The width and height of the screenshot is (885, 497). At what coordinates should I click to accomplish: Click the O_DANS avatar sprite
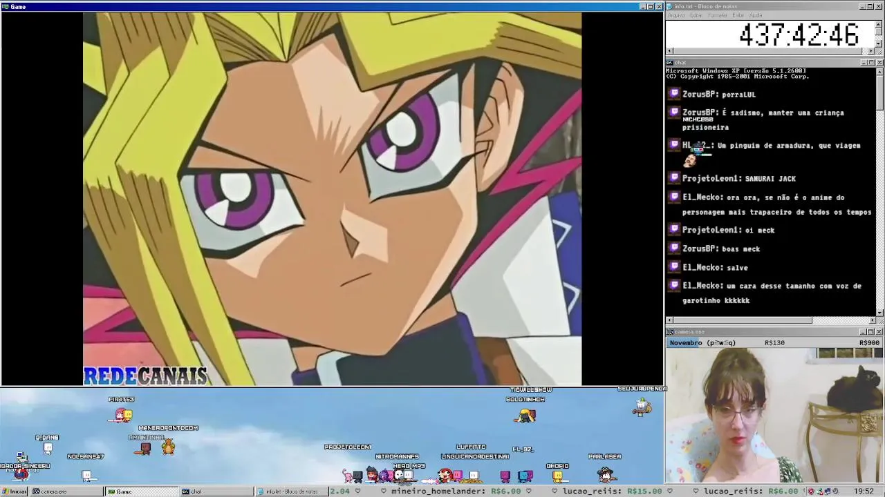[x=48, y=448]
